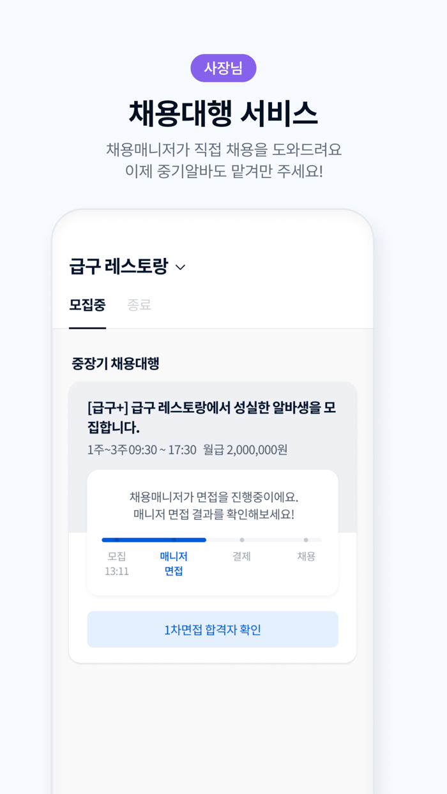
Task: Click the 채용 final stage dot
Action: point(305,540)
